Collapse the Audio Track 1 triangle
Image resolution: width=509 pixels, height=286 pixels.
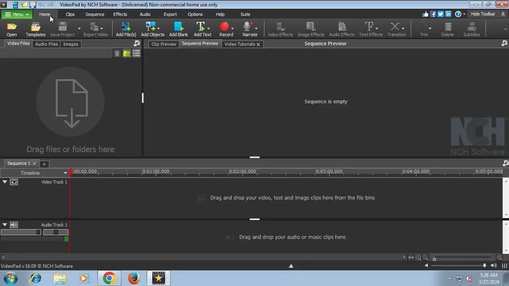click(5, 225)
